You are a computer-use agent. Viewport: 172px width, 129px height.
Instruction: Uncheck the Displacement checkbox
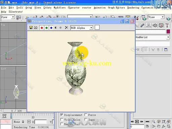tap(62, 115)
